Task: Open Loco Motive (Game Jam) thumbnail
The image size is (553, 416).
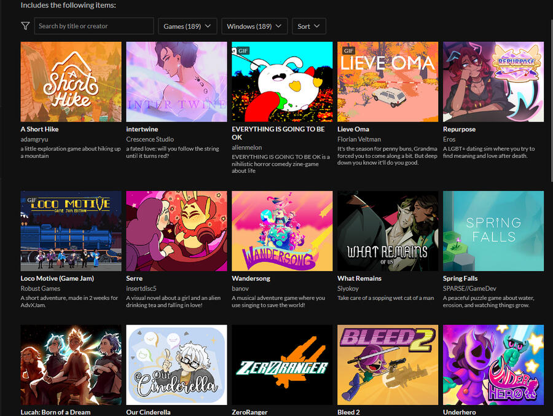Action: point(71,231)
